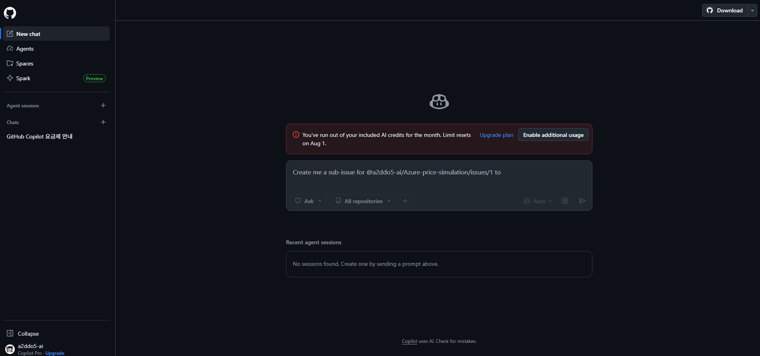Open the Ask mode dropdown
This screenshot has height=356, width=760.
(x=308, y=201)
